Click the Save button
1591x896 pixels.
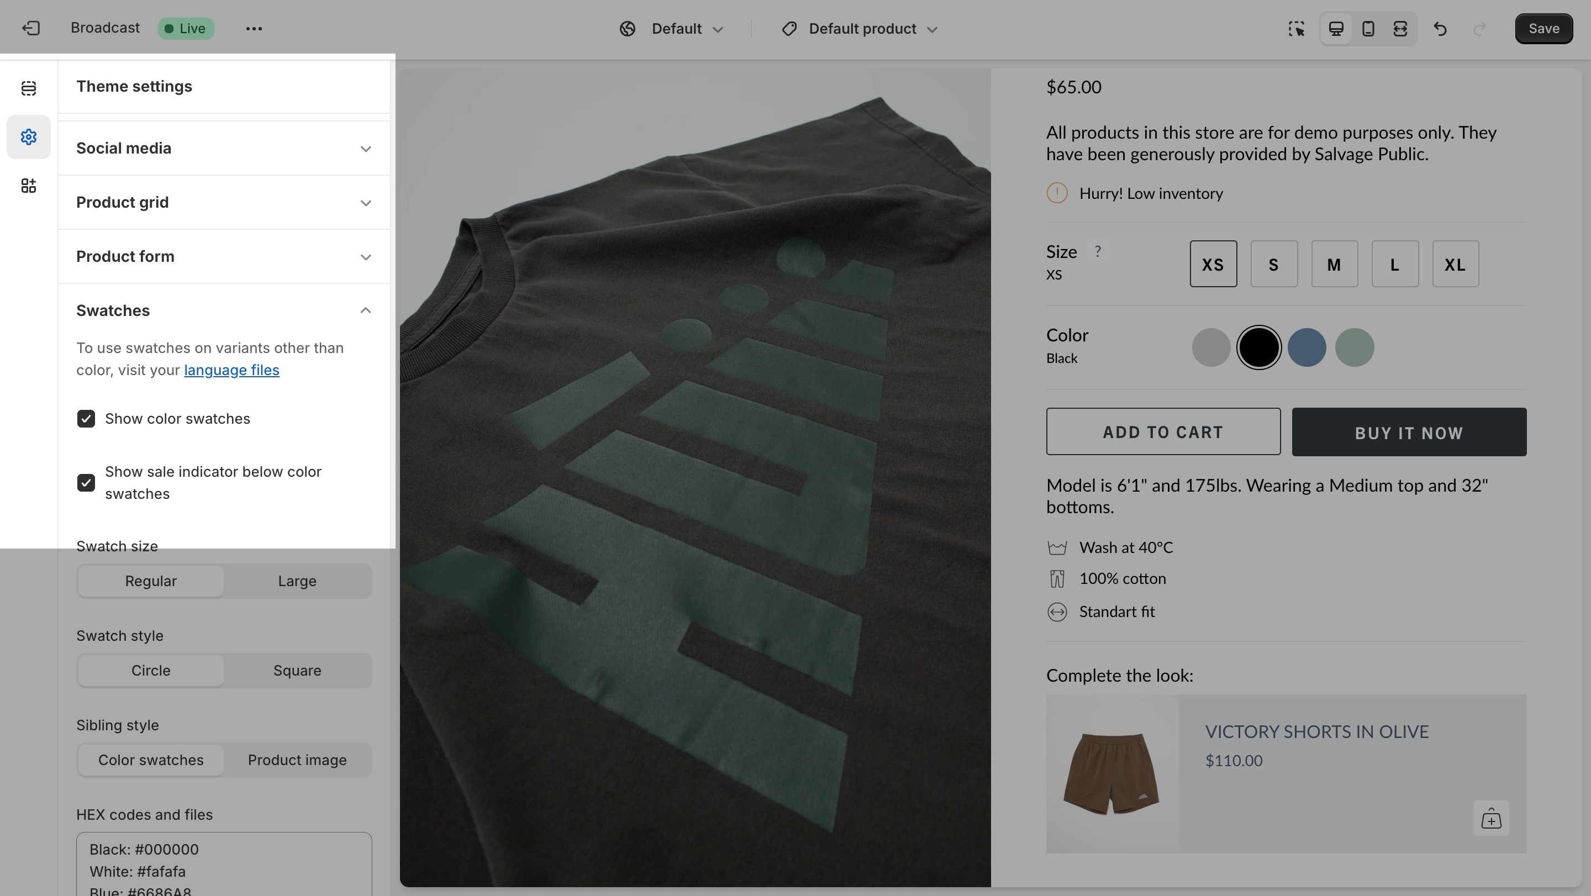[x=1543, y=28]
